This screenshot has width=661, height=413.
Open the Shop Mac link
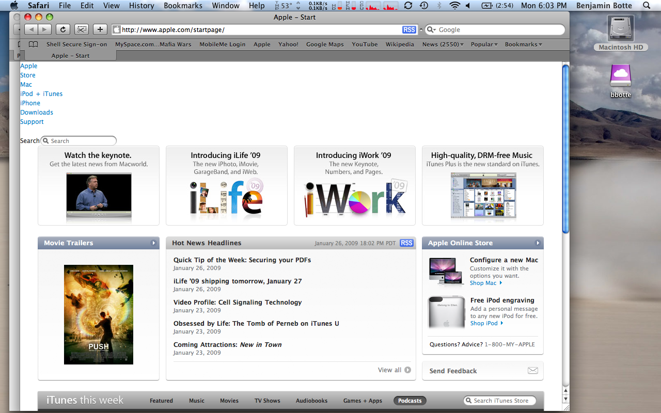pos(486,283)
